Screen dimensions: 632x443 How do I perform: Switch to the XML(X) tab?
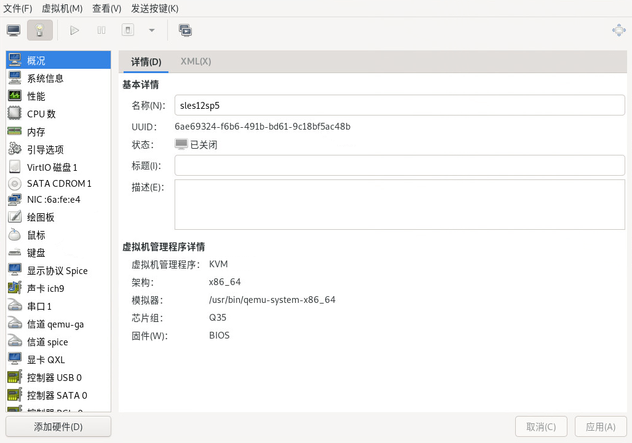(196, 61)
